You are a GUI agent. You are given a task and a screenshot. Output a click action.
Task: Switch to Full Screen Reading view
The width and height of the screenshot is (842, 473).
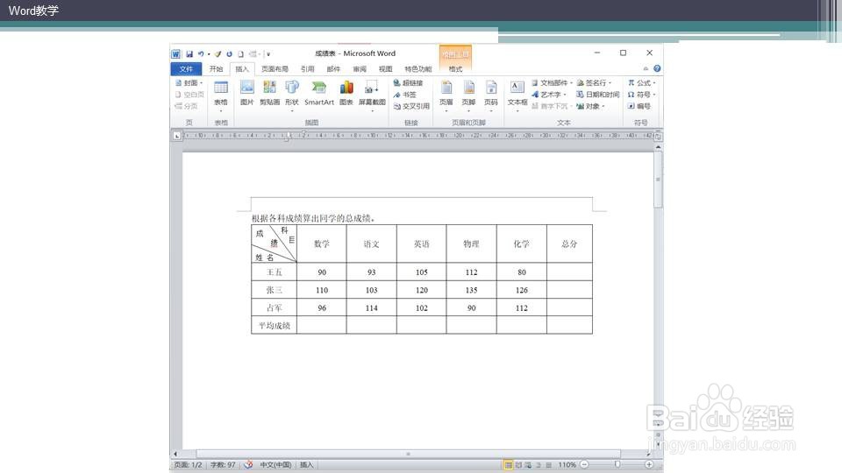pos(518,465)
